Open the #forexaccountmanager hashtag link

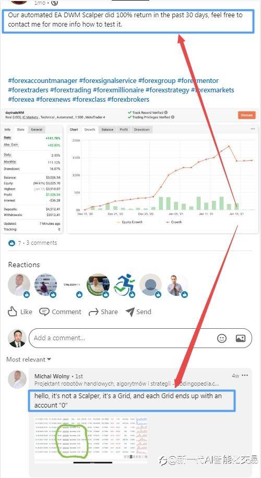pos(43,81)
